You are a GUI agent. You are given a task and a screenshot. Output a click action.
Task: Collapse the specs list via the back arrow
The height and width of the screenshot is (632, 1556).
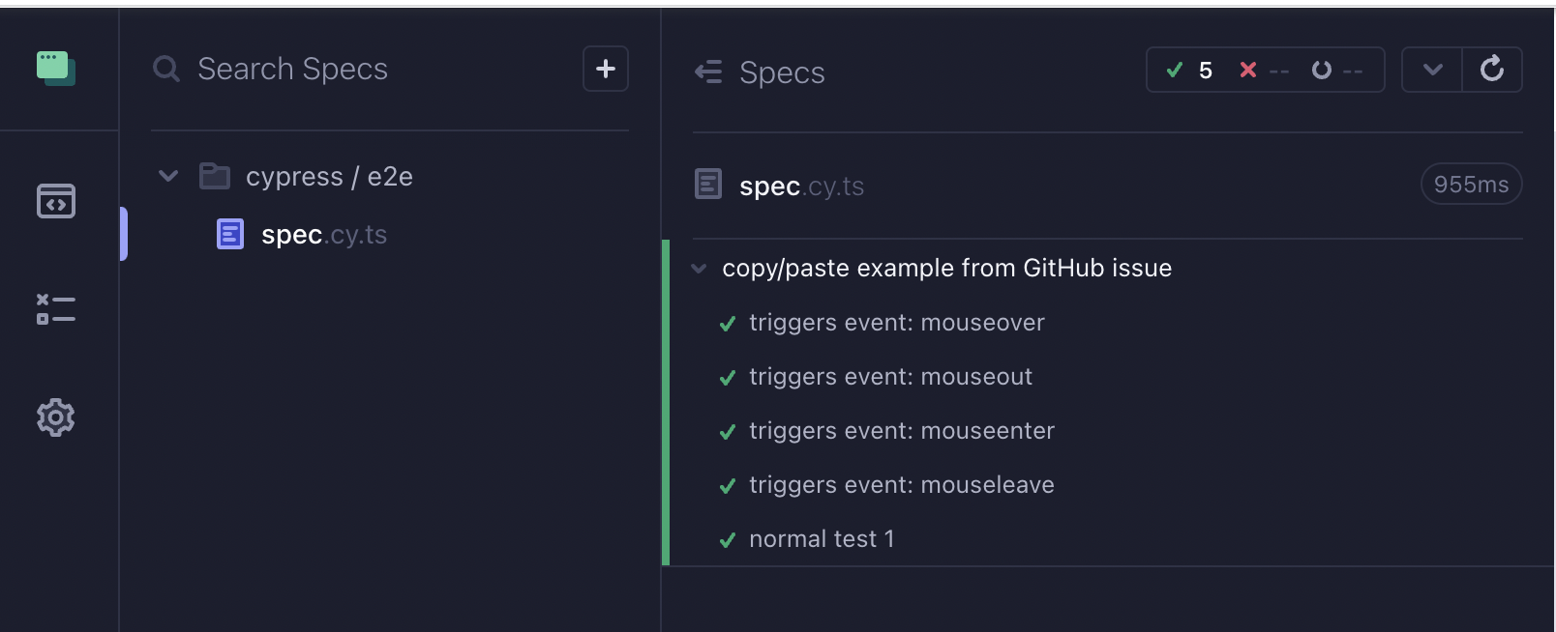(707, 71)
